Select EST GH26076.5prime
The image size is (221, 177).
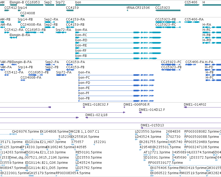tap(14, 134)
